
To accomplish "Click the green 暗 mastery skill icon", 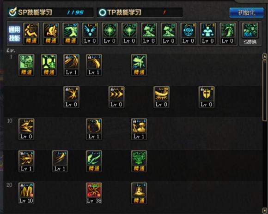I will pyautogui.click(x=26, y=65).
